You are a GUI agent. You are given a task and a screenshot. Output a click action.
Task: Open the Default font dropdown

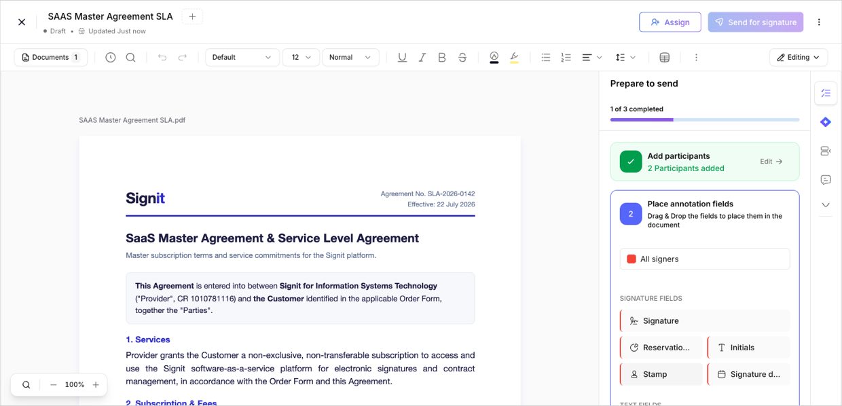pos(242,57)
